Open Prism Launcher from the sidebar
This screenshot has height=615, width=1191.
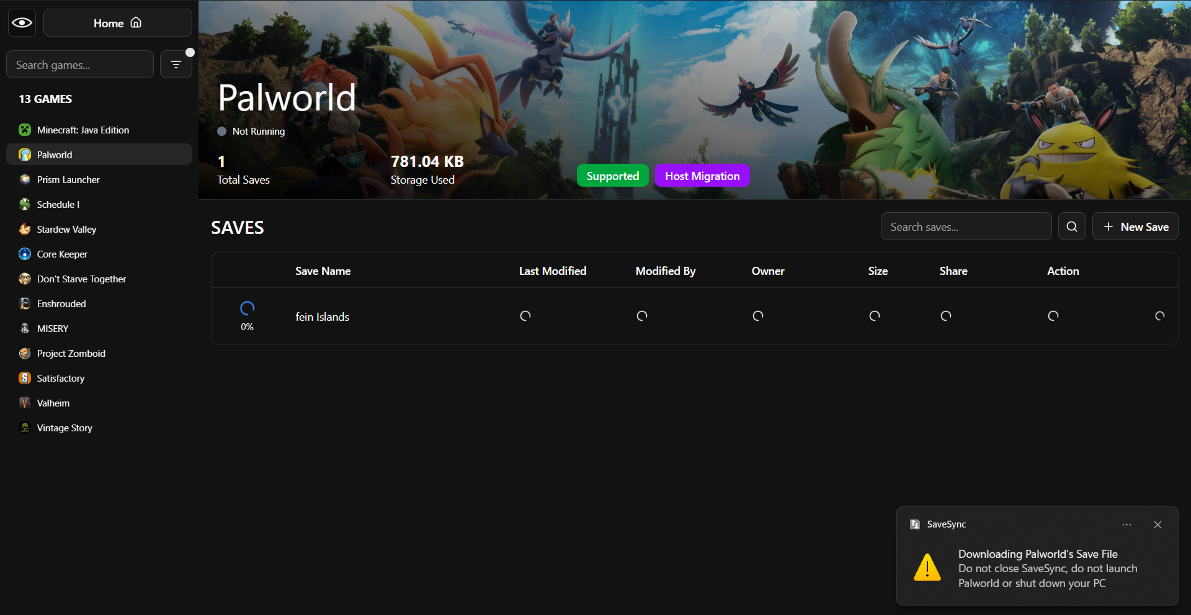[99, 179]
